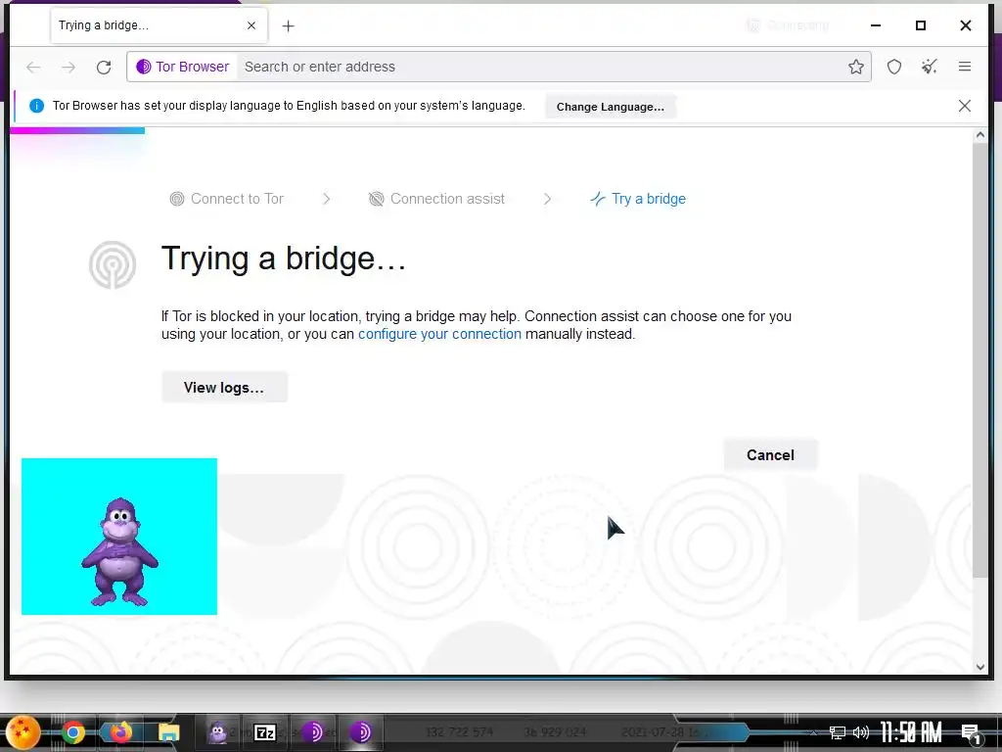The width and height of the screenshot is (1002, 752).
Task: Click the purple Bonzi Buddy gorilla
Action: coord(119,550)
